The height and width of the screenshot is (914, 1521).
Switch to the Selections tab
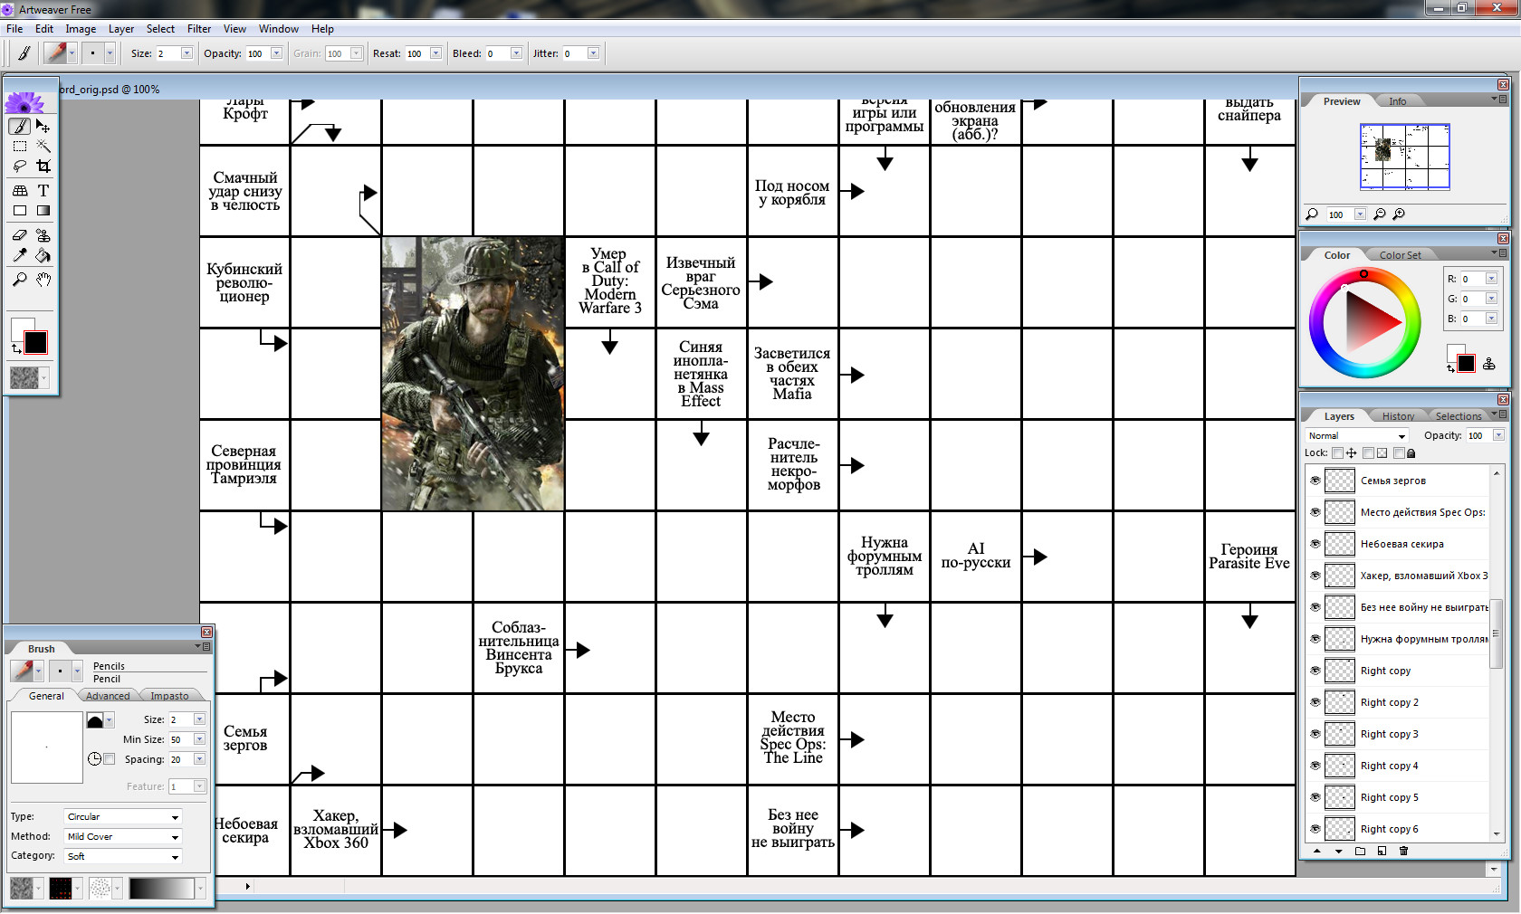point(1459,416)
